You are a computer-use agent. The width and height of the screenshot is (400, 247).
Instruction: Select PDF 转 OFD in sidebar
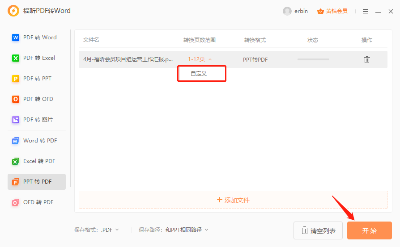pyautogui.click(x=38, y=99)
